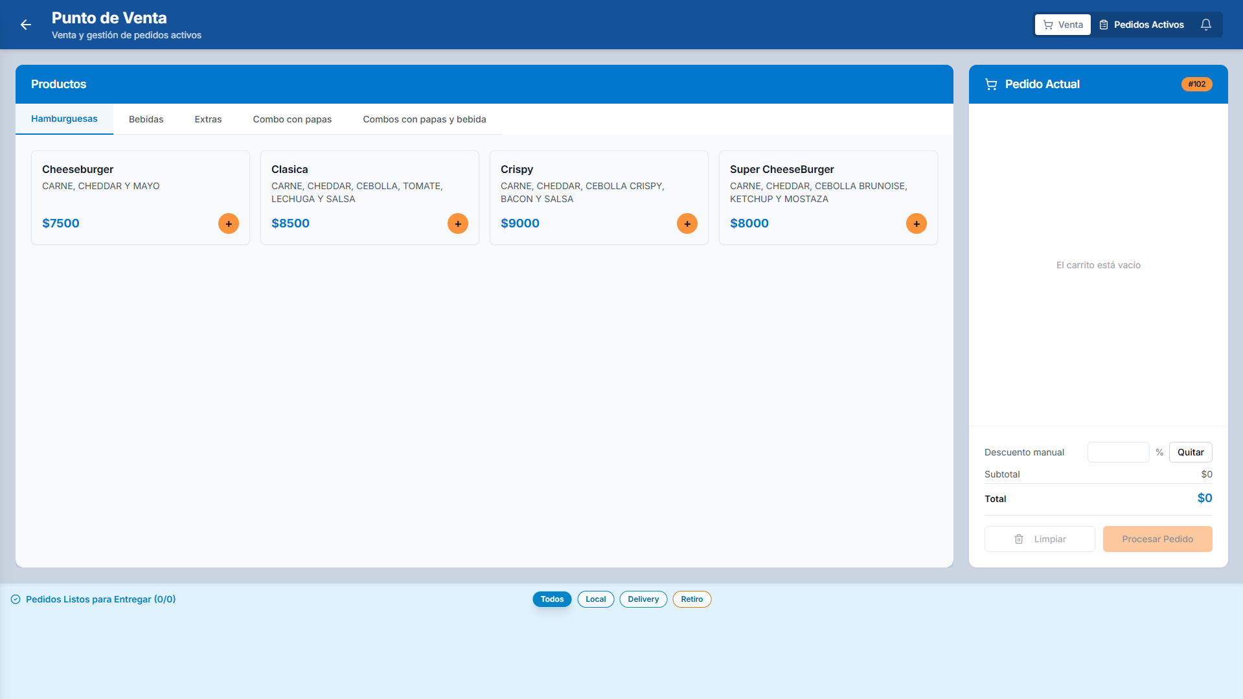Screen dimensions: 1243x699
Task: Select Combo con papas tab
Action: click(292, 119)
